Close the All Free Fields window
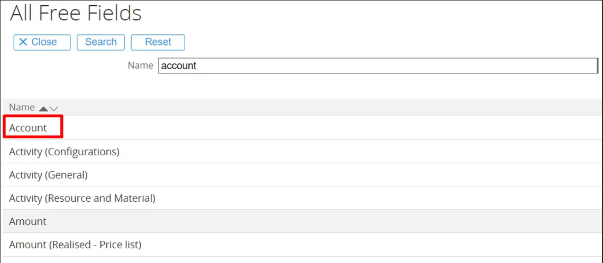Screen dimensions: 603x263 [x=42, y=42]
